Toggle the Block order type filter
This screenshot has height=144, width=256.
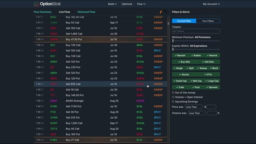pyautogui.click(x=214, y=68)
